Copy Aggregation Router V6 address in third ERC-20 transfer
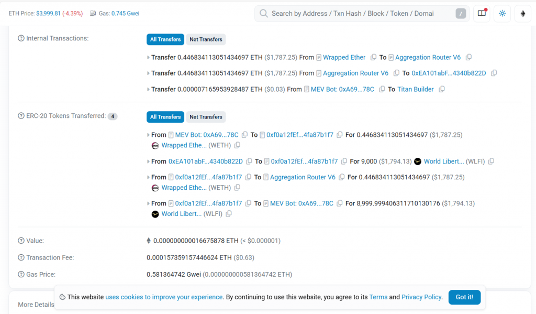The width and height of the screenshot is (536, 314). tap(341, 177)
